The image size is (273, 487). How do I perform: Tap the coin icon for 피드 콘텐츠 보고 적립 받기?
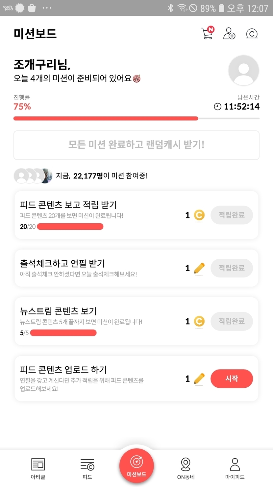pos(199,215)
